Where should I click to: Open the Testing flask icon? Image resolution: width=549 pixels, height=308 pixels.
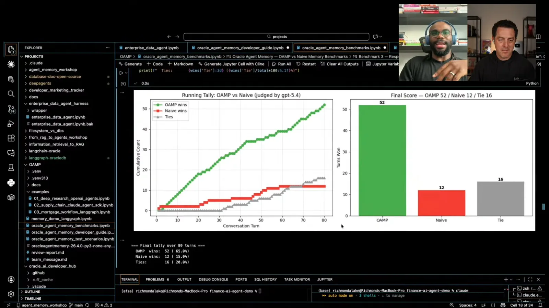[11, 167]
